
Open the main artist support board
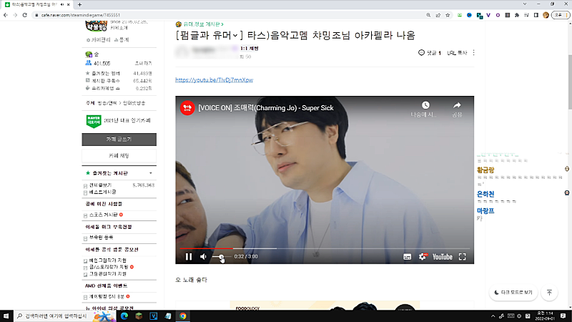[x=108, y=260]
